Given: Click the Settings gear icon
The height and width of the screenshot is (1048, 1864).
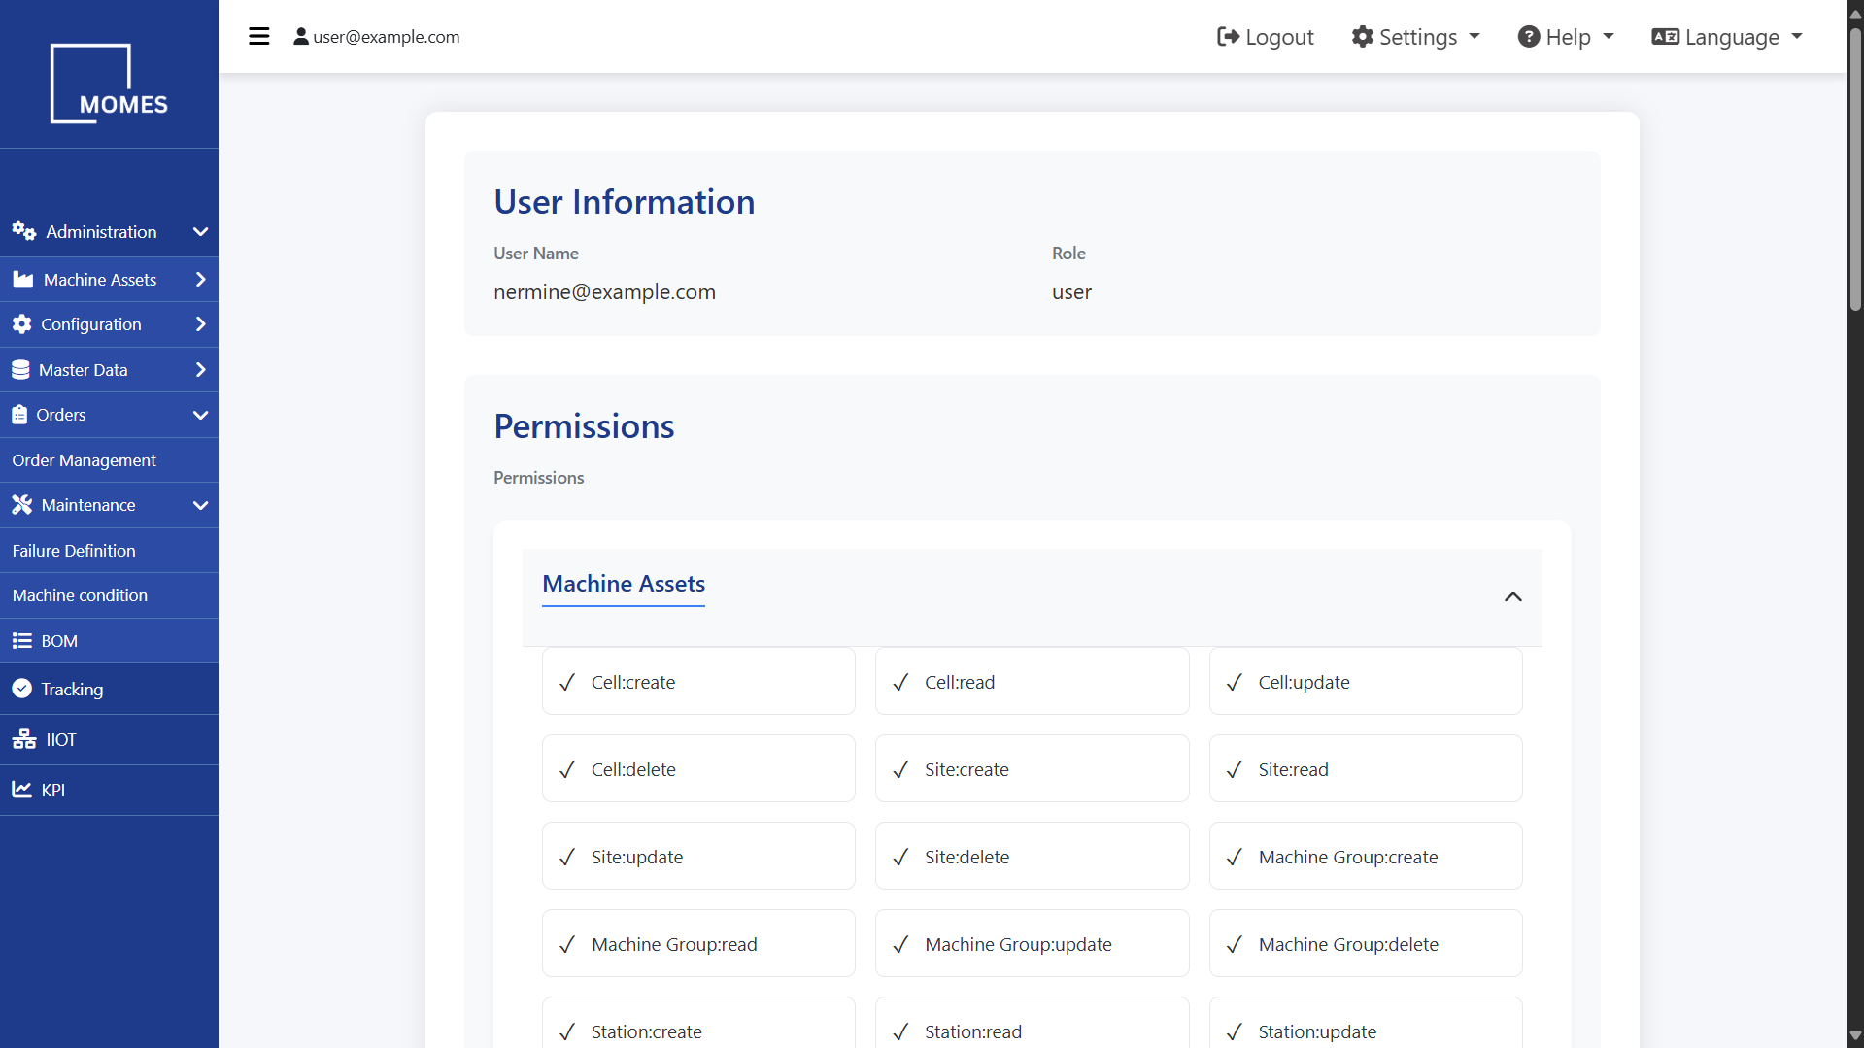Looking at the screenshot, I should pos(1363,37).
